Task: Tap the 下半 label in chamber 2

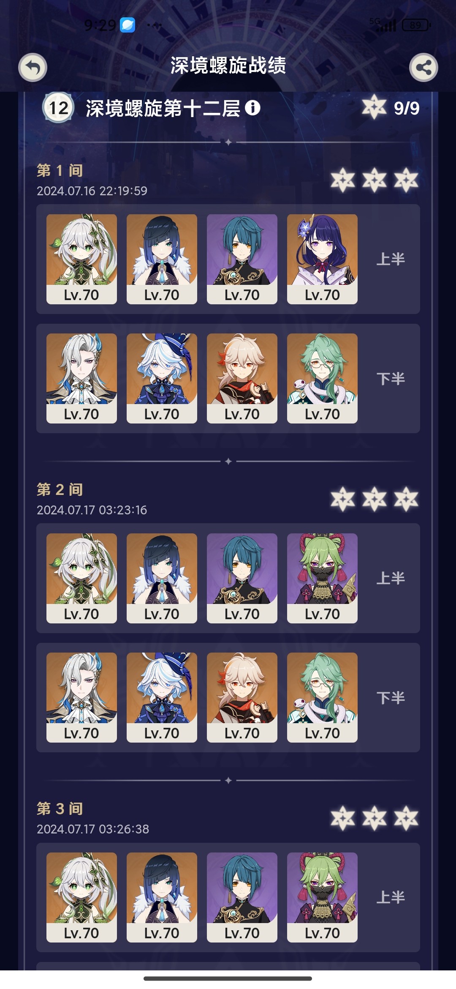Action: pos(391,697)
